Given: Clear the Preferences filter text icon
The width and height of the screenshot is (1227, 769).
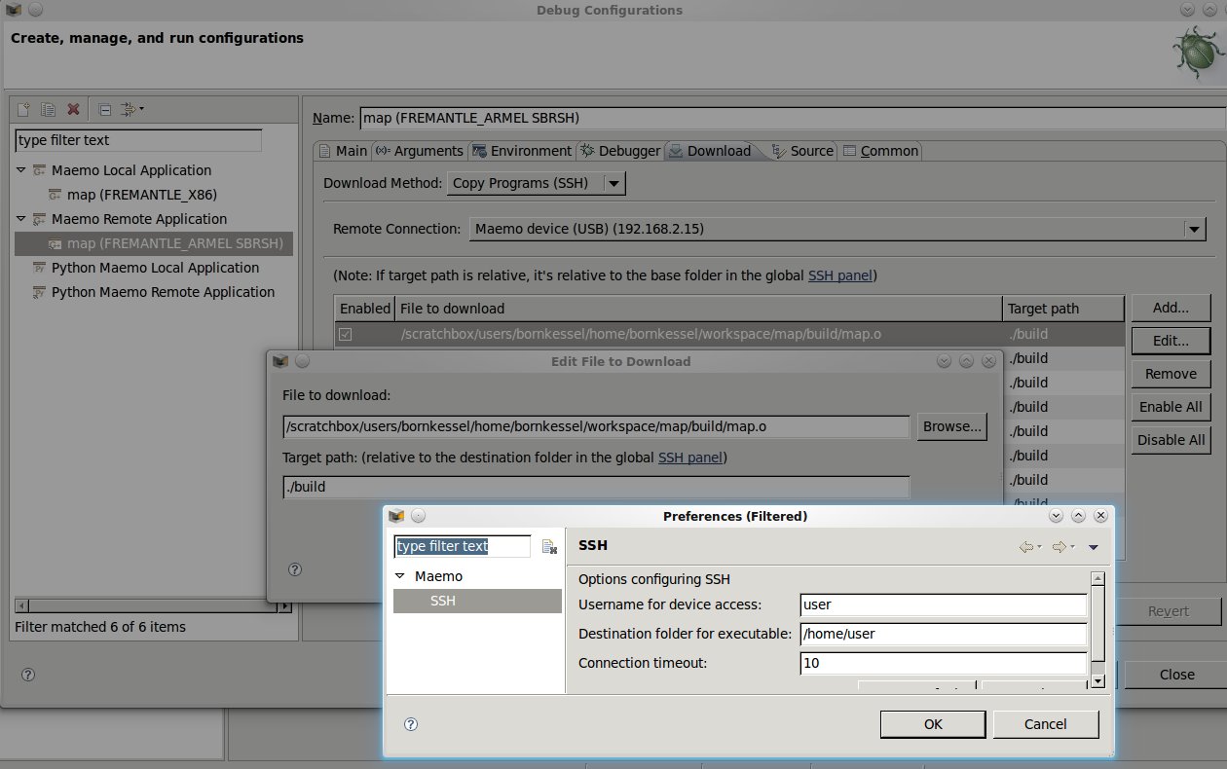Looking at the screenshot, I should (x=549, y=547).
